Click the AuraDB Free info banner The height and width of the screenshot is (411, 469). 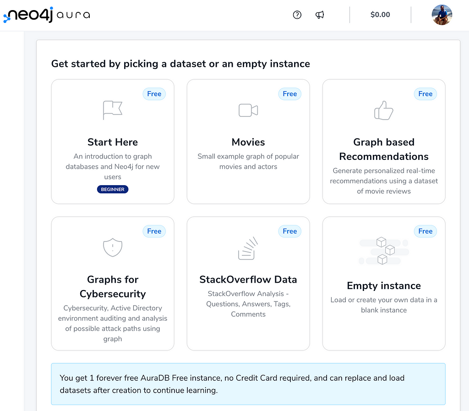[x=248, y=384]
